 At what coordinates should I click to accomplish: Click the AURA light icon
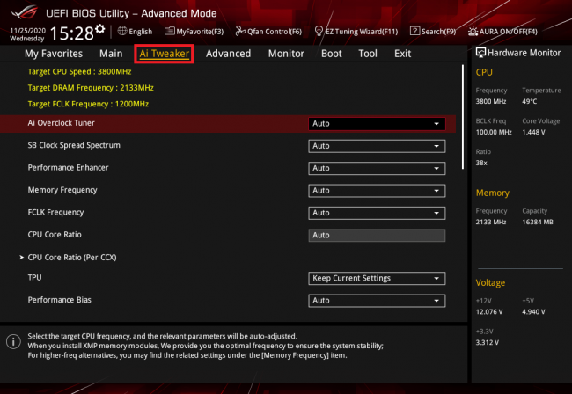[473, 31]
